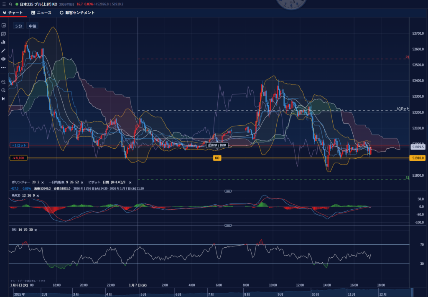Open the 顧客センチメント tab
The height and width of the screenshot is (297, 428).
tap(77, 13)
